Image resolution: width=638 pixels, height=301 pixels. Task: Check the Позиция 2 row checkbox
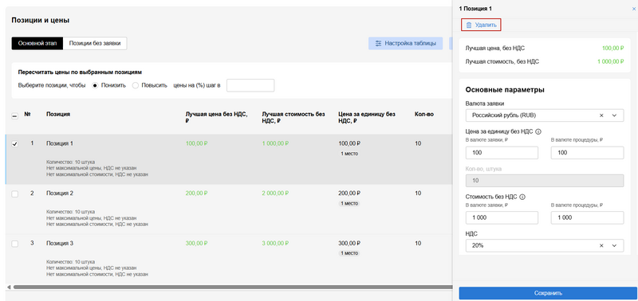point(15,194)
